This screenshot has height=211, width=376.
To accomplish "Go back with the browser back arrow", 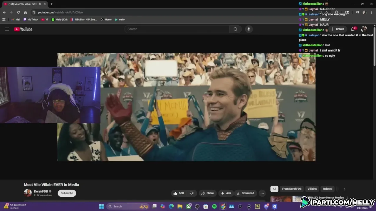I will point(4,12).
